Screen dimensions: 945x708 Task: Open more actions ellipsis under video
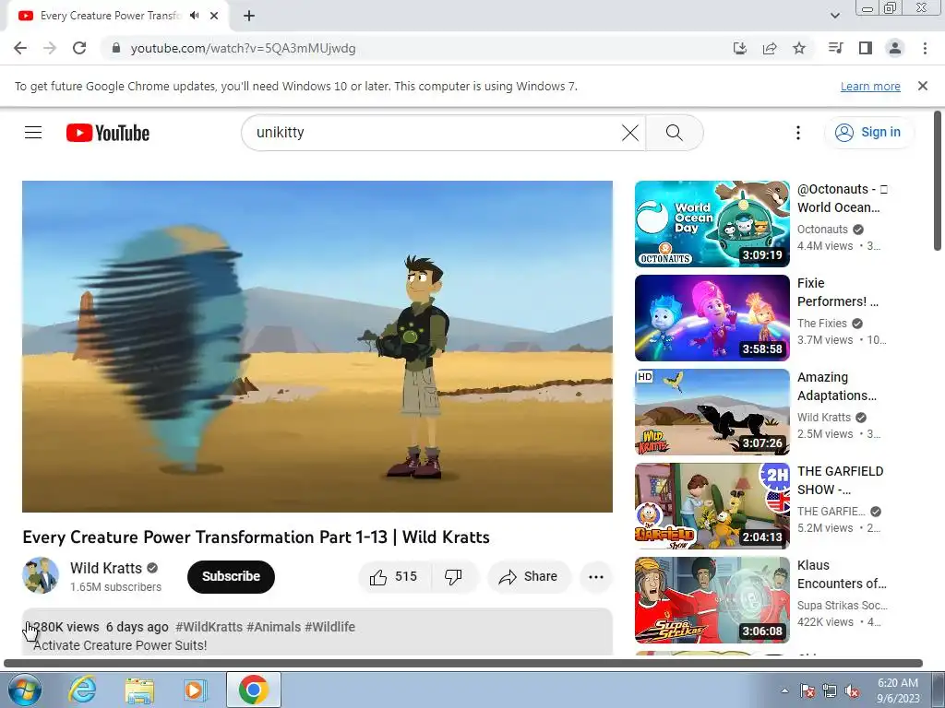596,577
